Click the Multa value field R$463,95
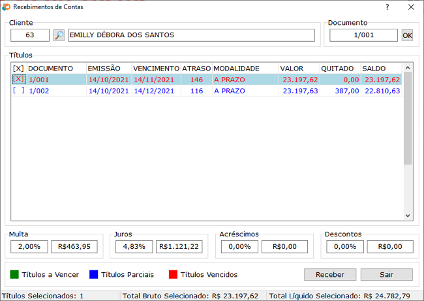 pos(74,247)
